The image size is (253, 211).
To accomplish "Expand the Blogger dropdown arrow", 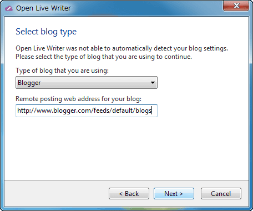I will tap(153, 83).
